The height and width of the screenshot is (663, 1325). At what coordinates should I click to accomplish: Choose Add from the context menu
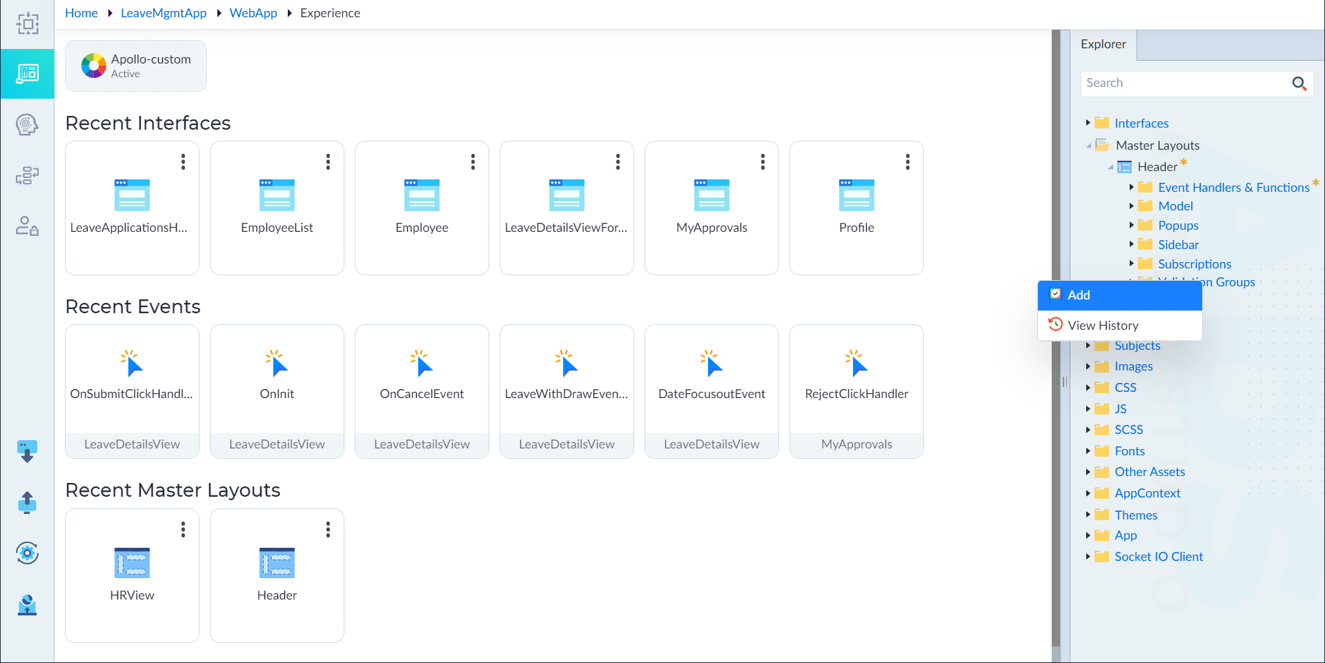tap(1119, 295)
